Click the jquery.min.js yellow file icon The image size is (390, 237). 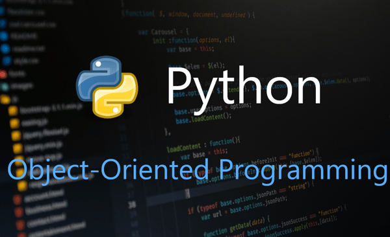[x=18, y=148]
